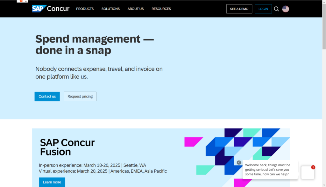Viewport: 326px width, 187px height.
Task: Click the See a Demo button
Action: (239, 9)
